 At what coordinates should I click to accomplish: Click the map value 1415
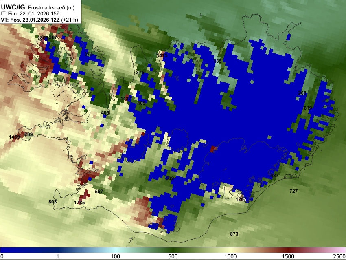[162, 55]
